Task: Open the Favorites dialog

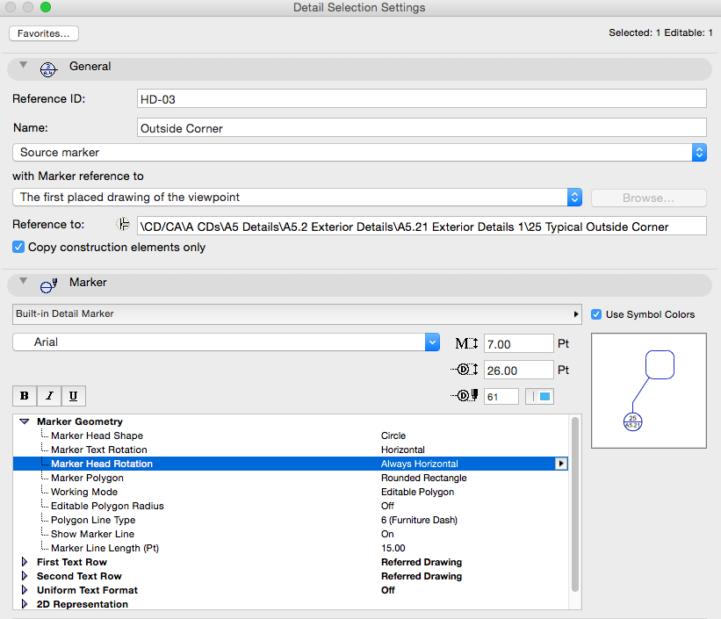Action: 44,33
